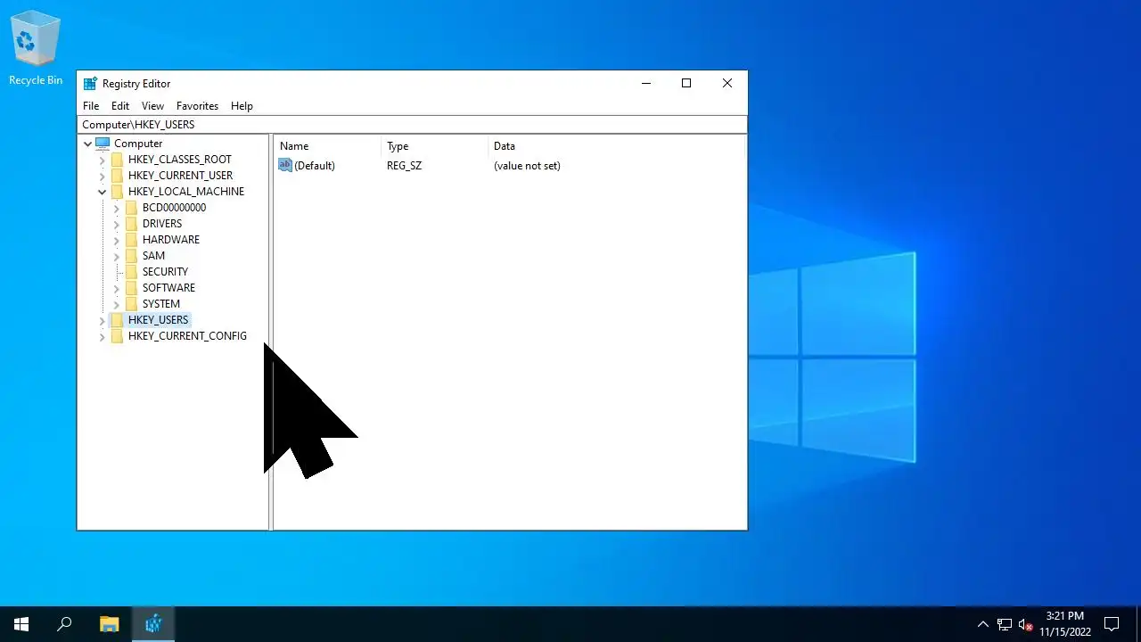Click the HKEY_CLASSES_ROOT folder icon
1141x642 pixels.
(117, 160)
